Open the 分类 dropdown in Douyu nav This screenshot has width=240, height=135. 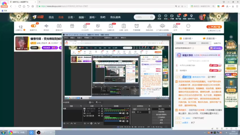coord(71,17)
